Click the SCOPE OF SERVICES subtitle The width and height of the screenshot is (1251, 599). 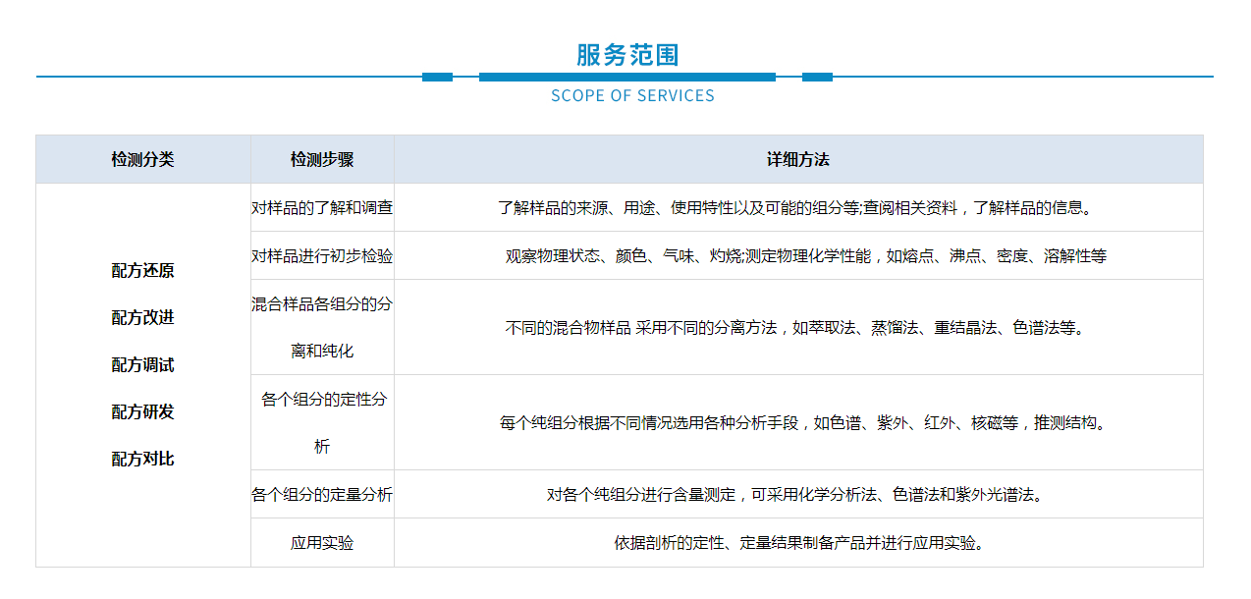click(x=632, y=96)
